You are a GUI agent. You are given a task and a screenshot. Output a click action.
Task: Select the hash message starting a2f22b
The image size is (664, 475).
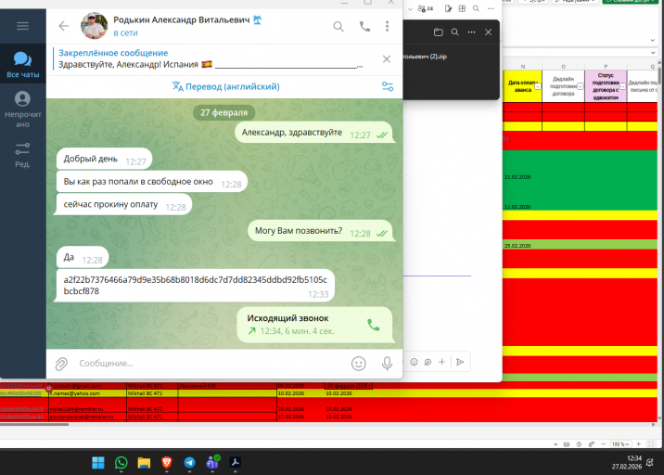(196, 286)
